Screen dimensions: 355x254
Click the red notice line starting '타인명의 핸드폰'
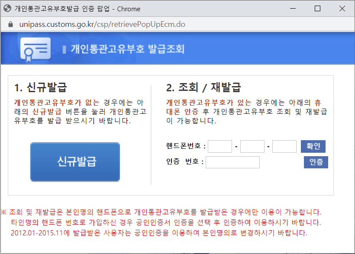(166, 222)
